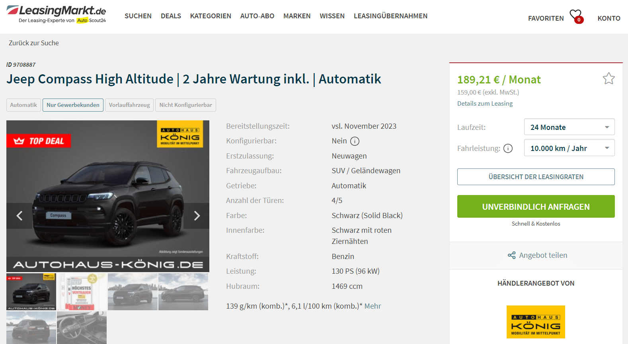Expand the Fahrleistung 10.000 km / Jahr dropdown
The image size is (628, 344).
pyautogui.click(x=569, y=148)
